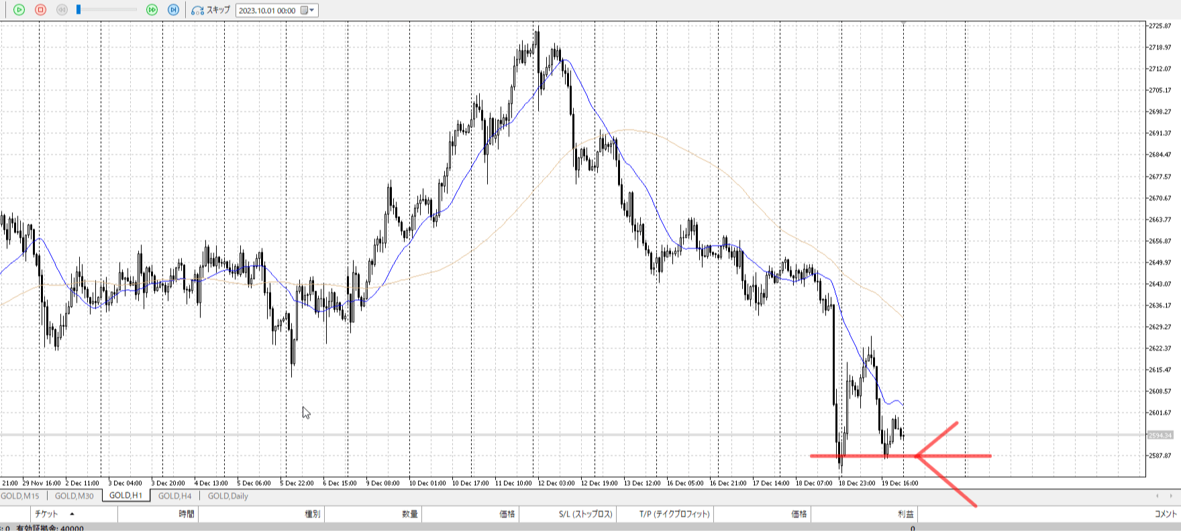Image resolution: width=1181 pixels, height=531 pixels.
Task: Open the GOLD,Daily chart tab
Action: coord(227,496)
